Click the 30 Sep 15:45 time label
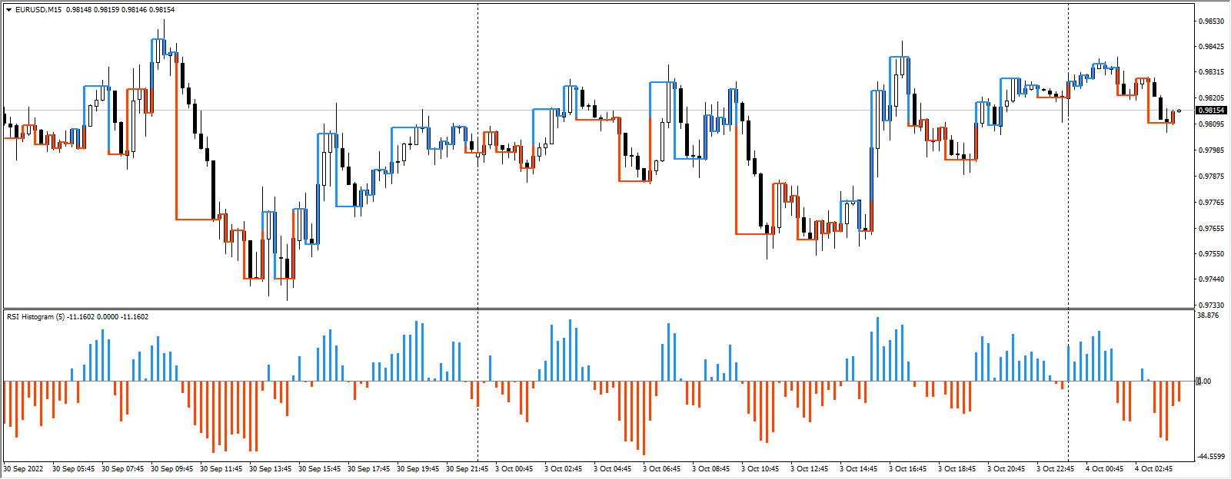Screen dimensions: 1231x479 coord(320,469)
